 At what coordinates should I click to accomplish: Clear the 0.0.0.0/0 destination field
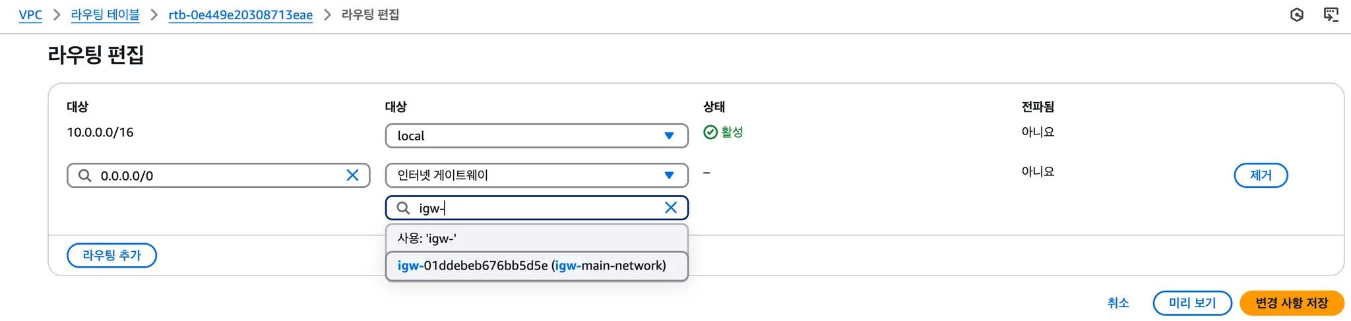352,175
